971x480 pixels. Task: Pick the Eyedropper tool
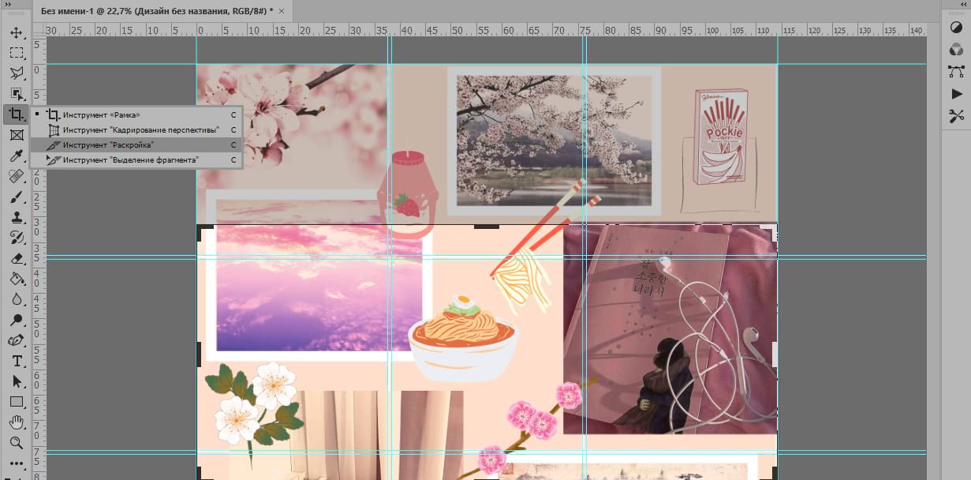tap(16, 156)
